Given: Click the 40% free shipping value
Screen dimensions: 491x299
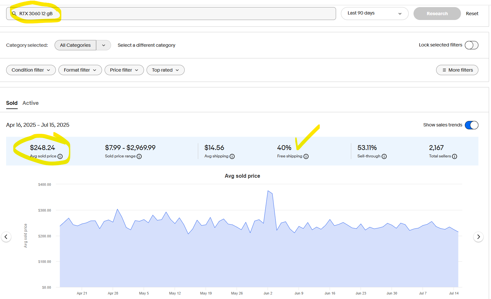Looking at the screenshot, I should tap(284, 148).
